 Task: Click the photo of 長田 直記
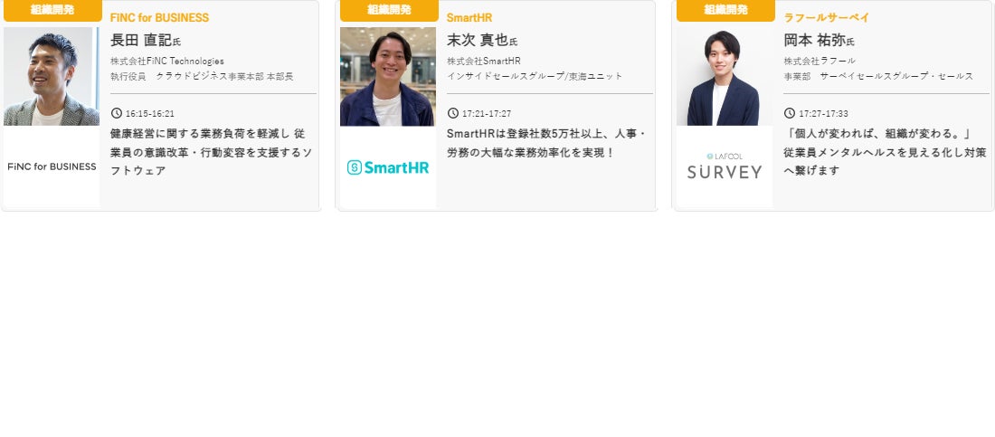(x=52, y=76)
